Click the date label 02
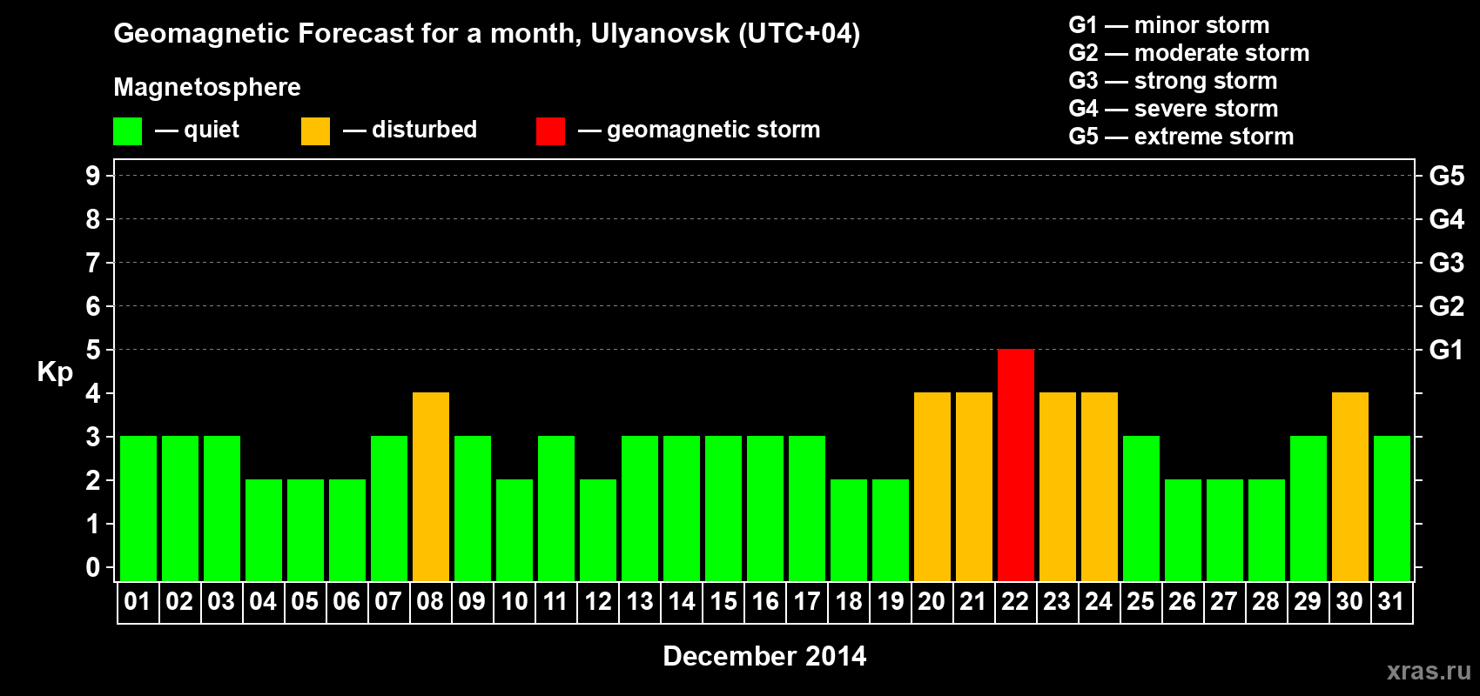The image size is (1480, 696). [179, 601]
